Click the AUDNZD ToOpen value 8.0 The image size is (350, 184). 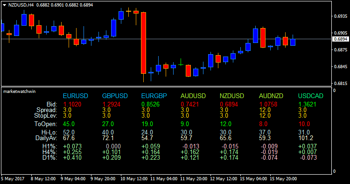click(263, 124)
